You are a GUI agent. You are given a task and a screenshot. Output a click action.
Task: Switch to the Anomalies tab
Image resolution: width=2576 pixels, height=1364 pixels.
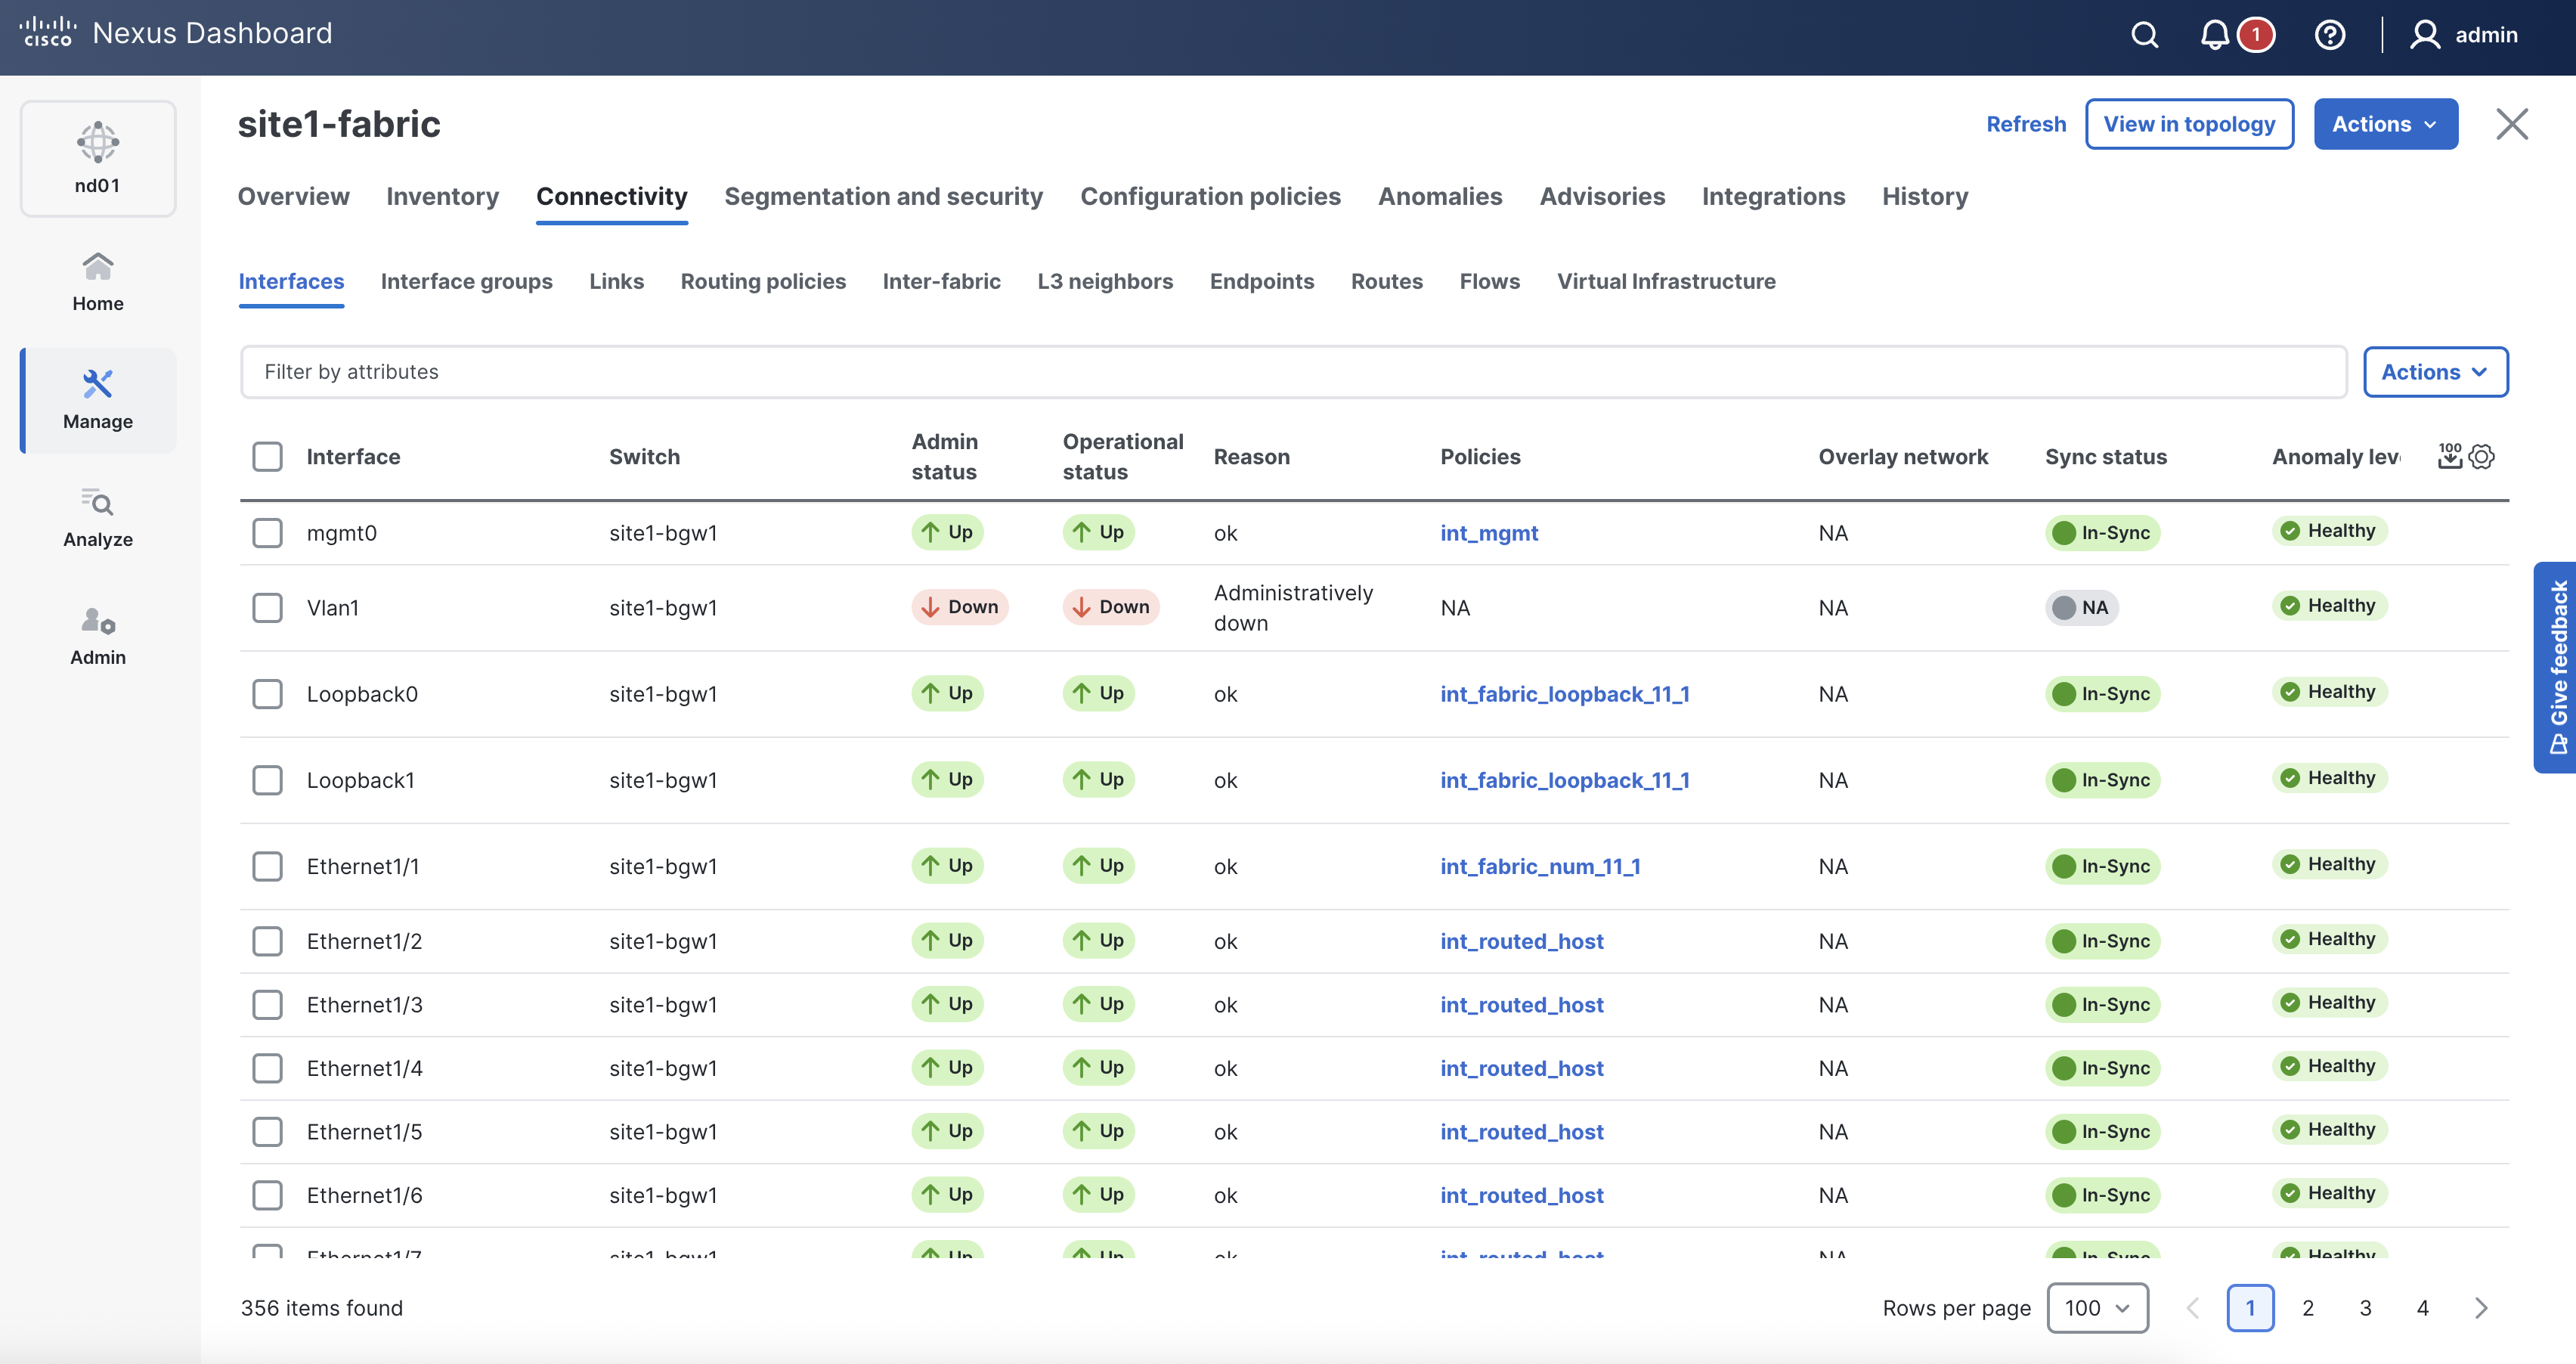(x=1439, y=196)
